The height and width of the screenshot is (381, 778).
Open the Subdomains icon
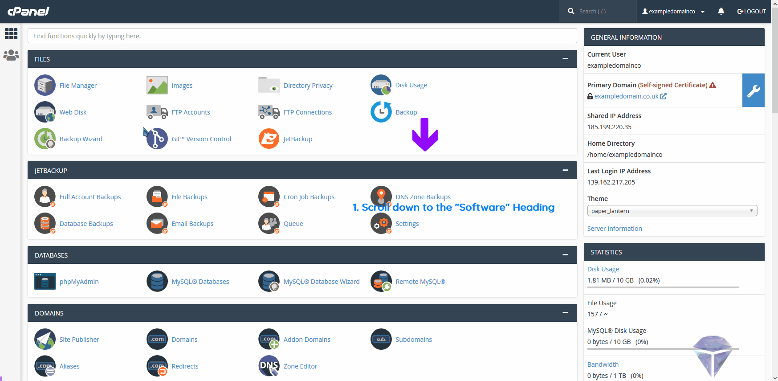(381, 339)
